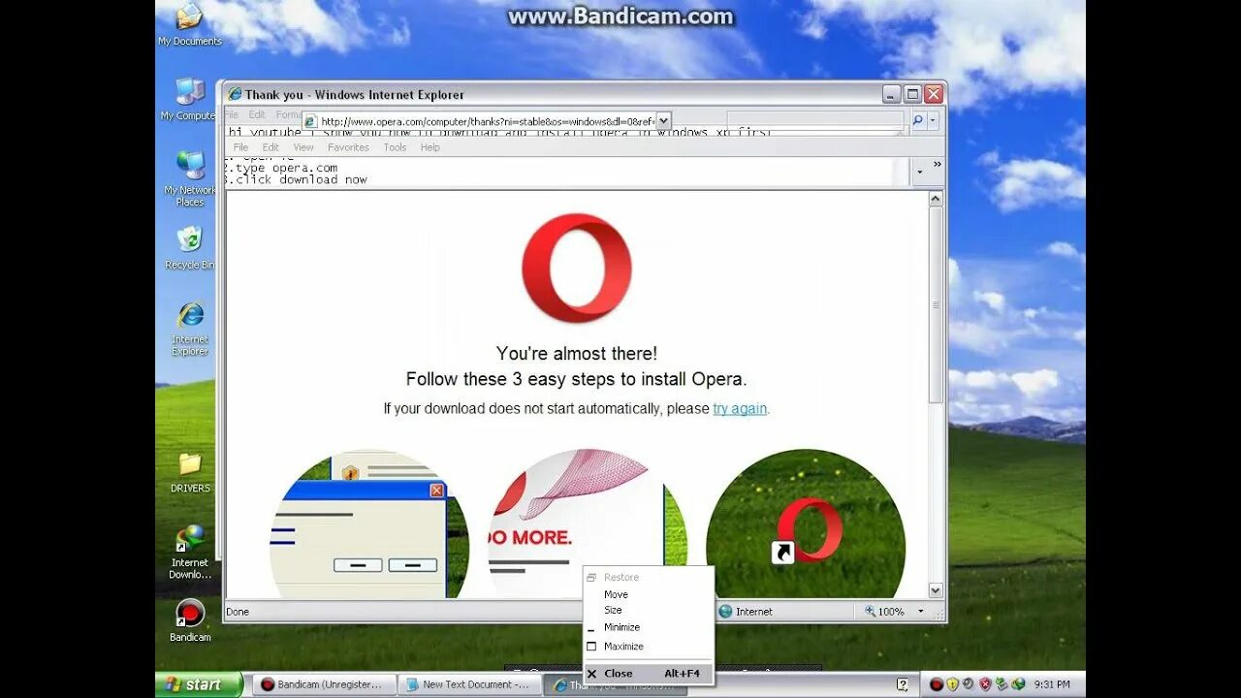The height and width of the screenshot is (698, 1241).
Task: Click the search magnifier icon in IE
Action: pyautogui.click(x=917, y=121)
